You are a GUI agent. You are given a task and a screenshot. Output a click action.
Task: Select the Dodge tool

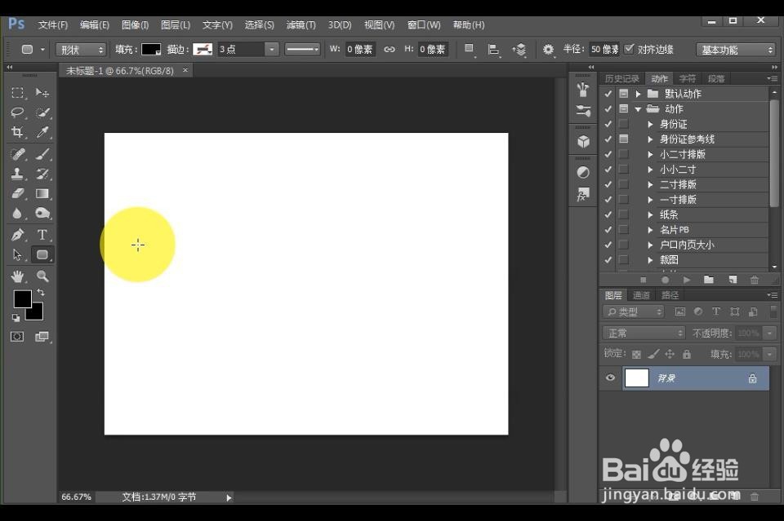point(42,214)
